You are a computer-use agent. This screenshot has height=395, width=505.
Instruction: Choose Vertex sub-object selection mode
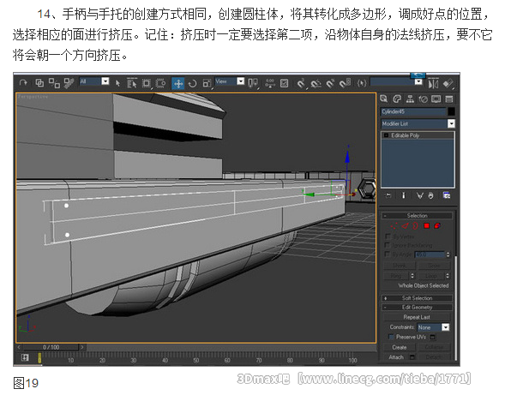(394, 225)
